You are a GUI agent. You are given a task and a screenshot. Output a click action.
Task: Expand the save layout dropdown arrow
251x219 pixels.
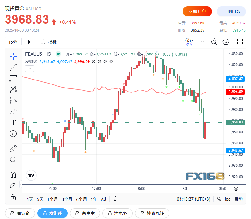[203, 42]
